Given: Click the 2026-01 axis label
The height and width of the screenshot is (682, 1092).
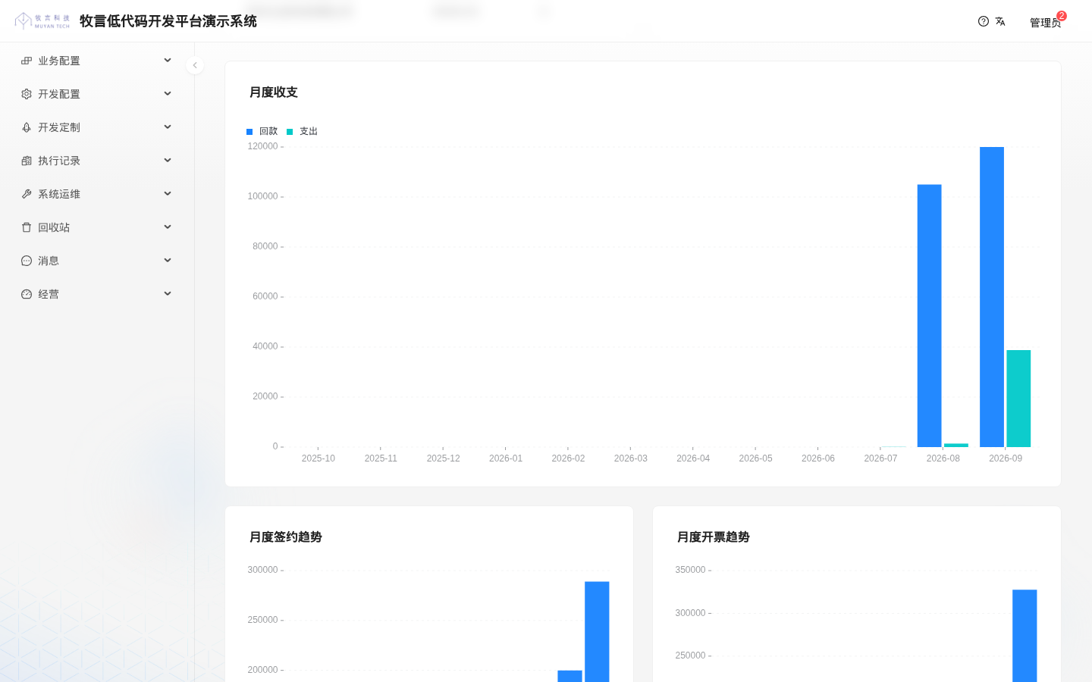Looking at the screenshot, I should pos(506,458).
